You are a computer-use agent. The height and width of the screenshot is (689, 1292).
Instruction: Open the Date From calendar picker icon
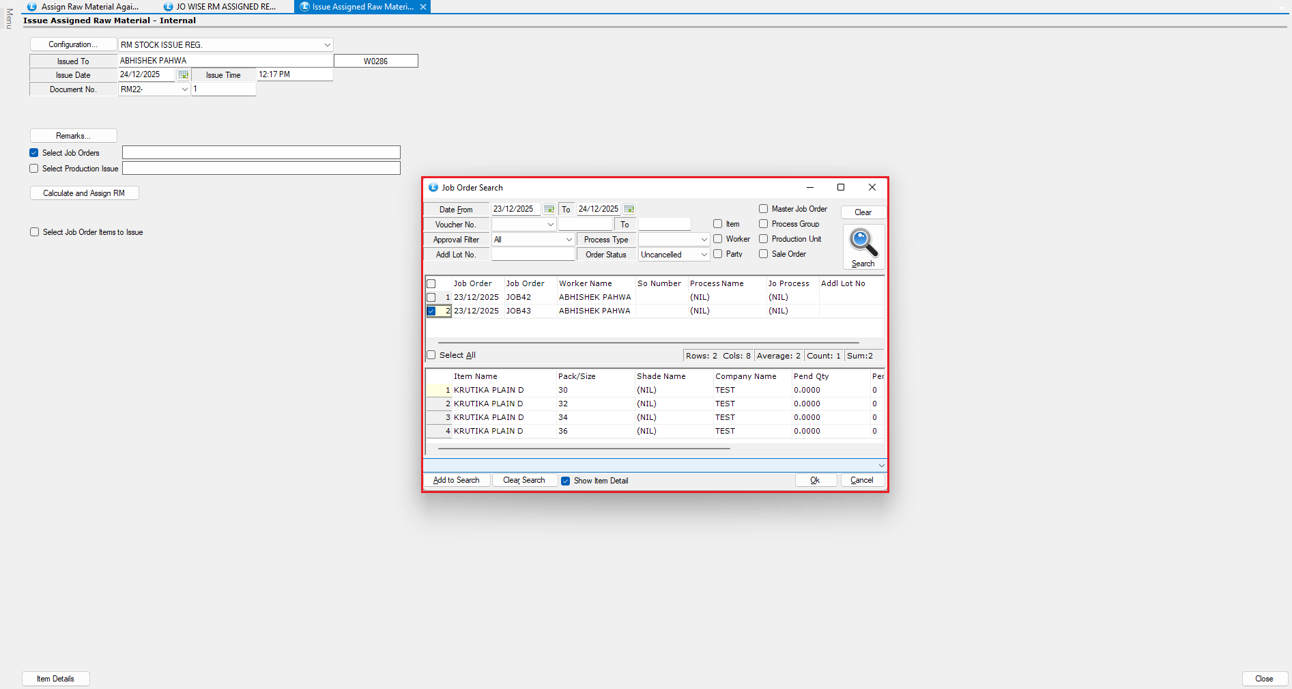click(549, 209)
